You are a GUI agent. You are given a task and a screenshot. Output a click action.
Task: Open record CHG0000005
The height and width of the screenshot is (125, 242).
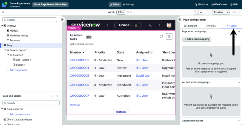click(79, 75)
